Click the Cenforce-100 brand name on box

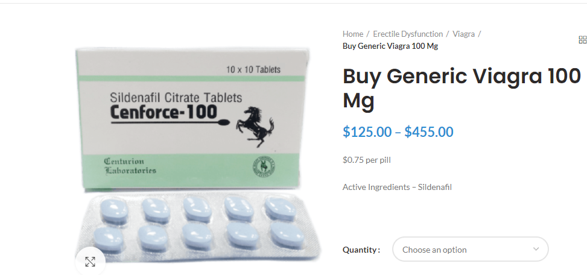click(163, 112)
